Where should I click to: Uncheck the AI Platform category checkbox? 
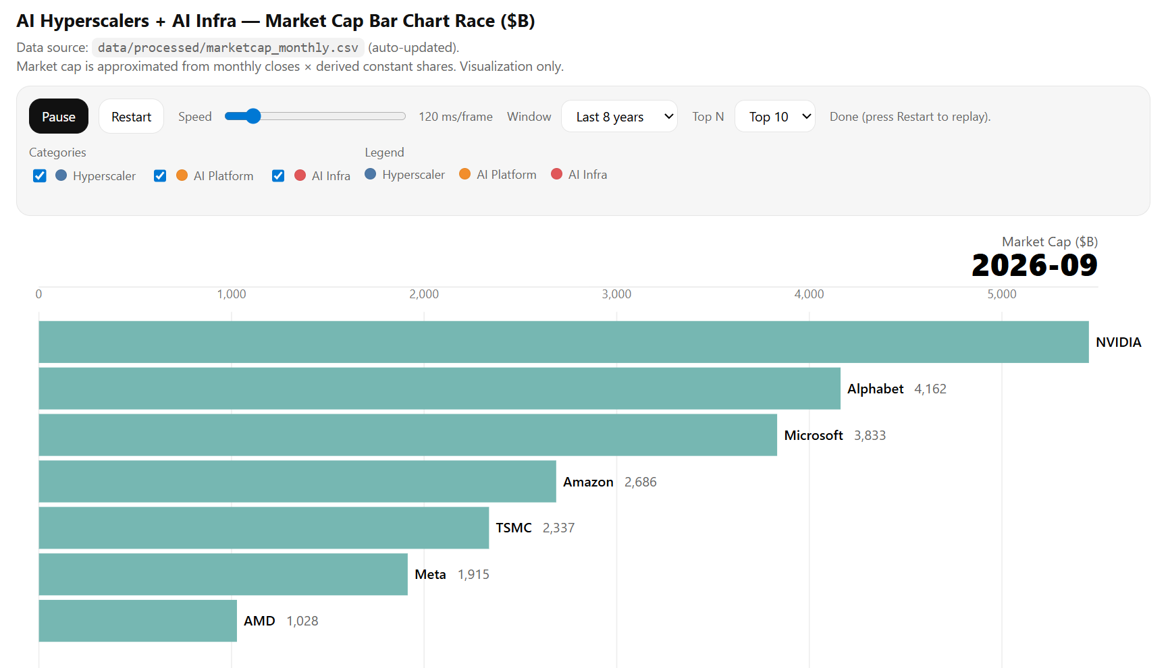point(160,176)
